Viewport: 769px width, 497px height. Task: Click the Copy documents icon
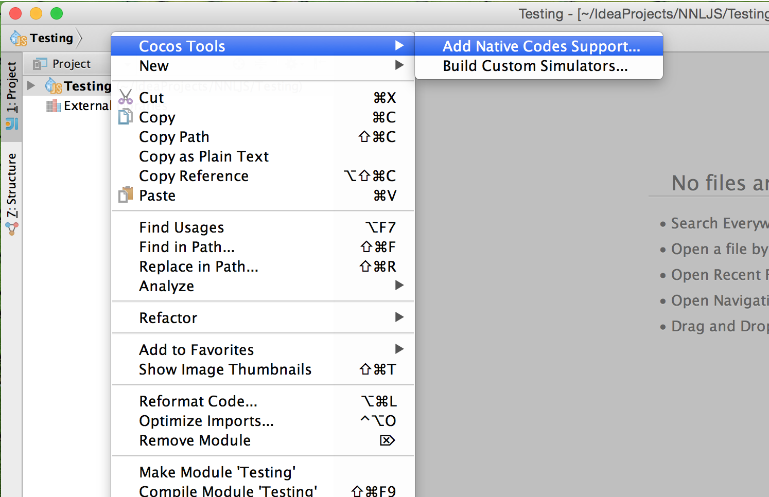[x=125, y=117]
